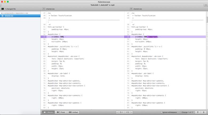Click the Change 1 of 17 indicator
Screen dimensions: 208x115
(187, 112)
